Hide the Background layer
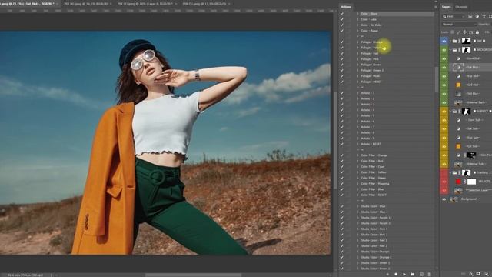 click(x=444, y=199)
